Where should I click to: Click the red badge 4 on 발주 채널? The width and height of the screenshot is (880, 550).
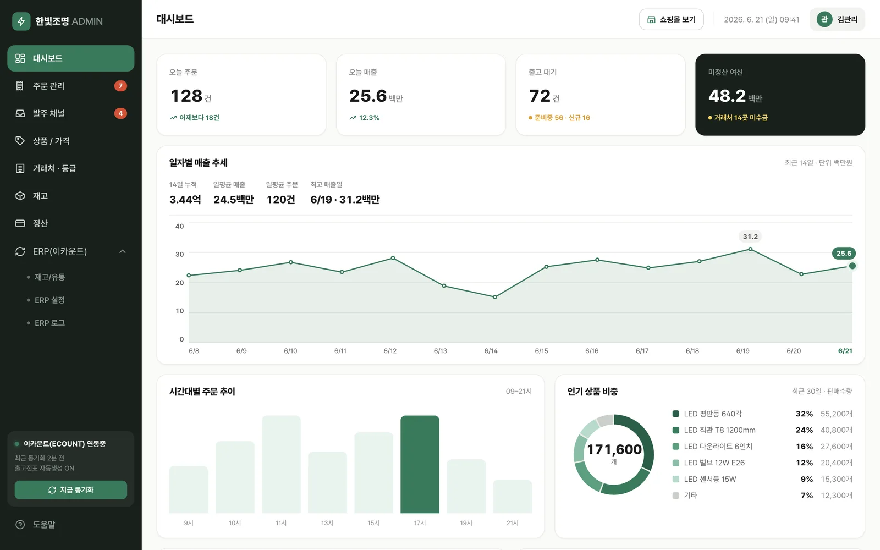(x=120, y=113)
